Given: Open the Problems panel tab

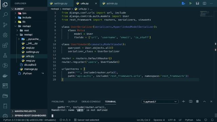Looking at the screenshot, I should 58,102.
